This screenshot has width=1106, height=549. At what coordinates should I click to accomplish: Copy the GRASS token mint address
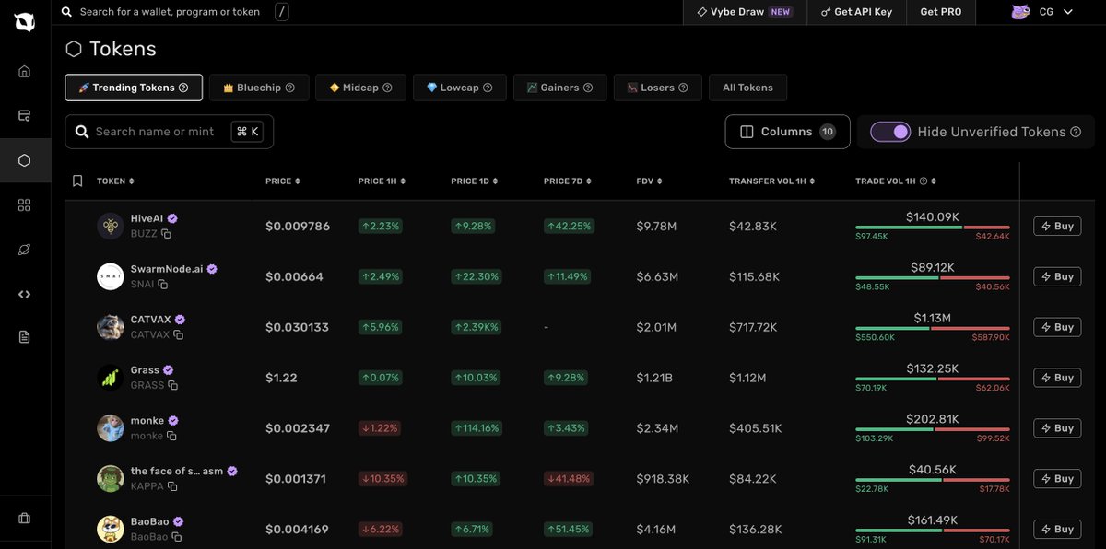(x=172, y=386)
